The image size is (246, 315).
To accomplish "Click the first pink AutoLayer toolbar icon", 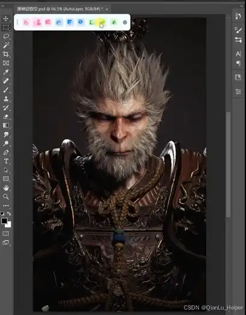I will tap(26, 22).
